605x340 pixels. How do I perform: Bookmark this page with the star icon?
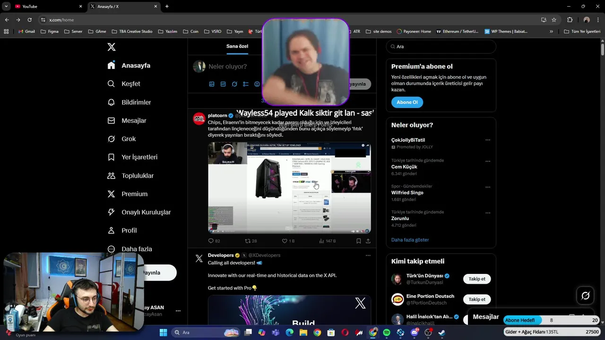pyautogui.click(x=554, y=20)
